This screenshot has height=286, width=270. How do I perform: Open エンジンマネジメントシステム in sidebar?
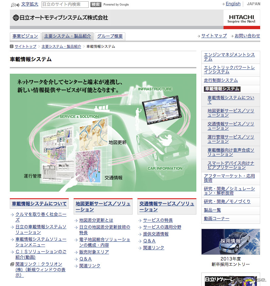point(229,57)
